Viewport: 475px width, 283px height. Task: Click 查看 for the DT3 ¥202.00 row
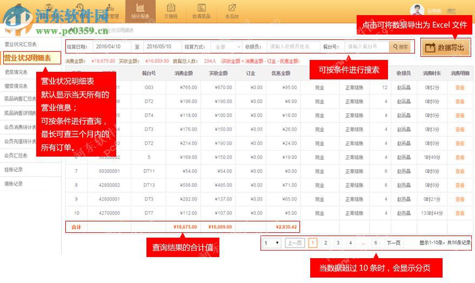460,199
